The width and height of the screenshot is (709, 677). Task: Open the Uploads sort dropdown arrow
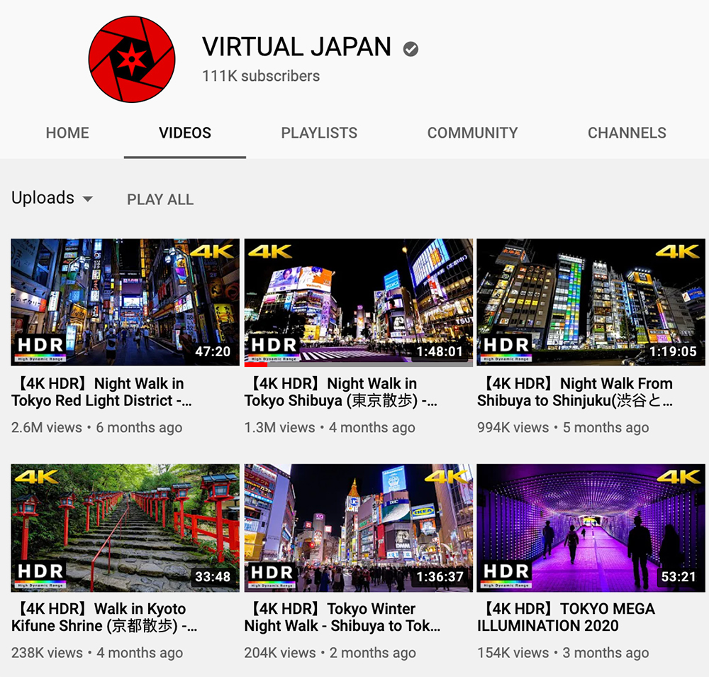coord(88,199)
